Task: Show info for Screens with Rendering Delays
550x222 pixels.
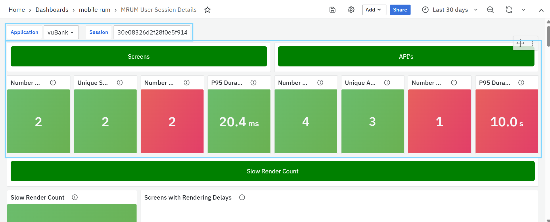Action: coord(242,197)
